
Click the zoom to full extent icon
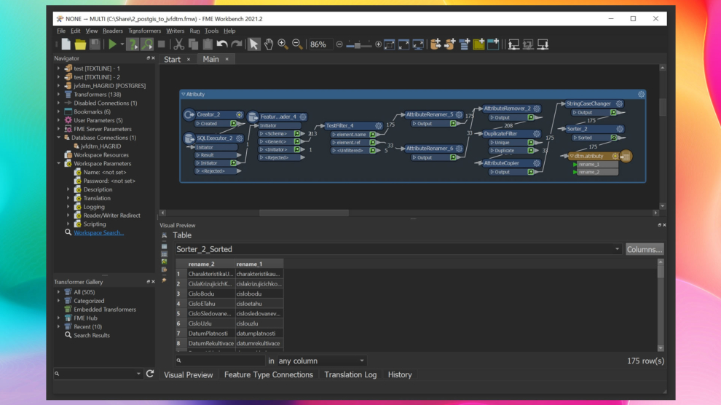coord(403,44)
